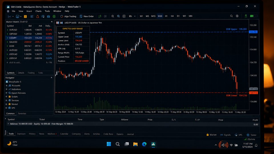The width and height of the screenshot is (274, 154).
Task: Open File Explorer from the taskbar
Action: click(135, 144)
